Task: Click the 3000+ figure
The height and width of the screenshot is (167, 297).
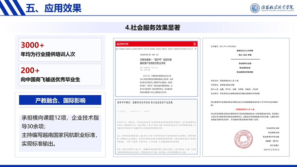Action: pos(32,45)
